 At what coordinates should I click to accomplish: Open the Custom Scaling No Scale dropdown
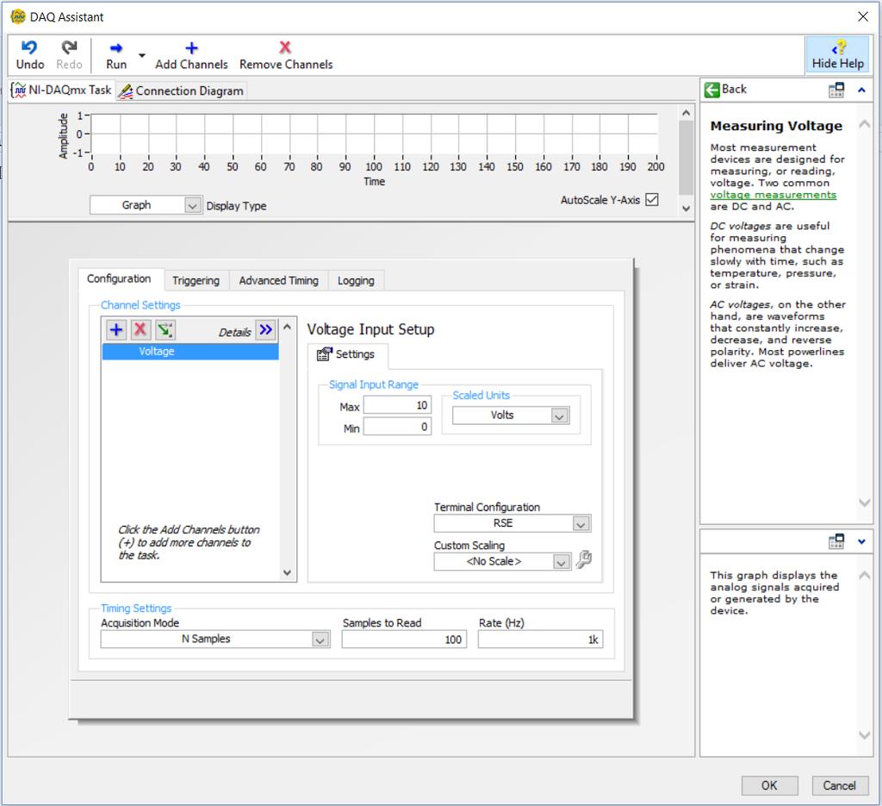coord(502,561)
